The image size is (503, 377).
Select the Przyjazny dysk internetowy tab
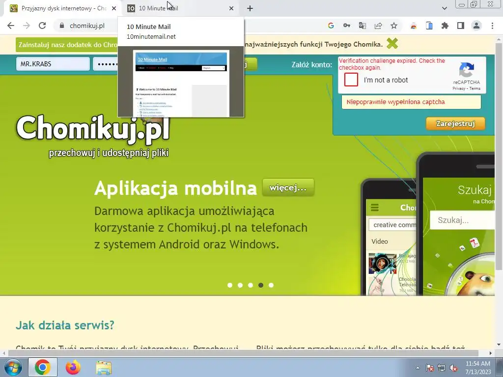pos(62,8)
